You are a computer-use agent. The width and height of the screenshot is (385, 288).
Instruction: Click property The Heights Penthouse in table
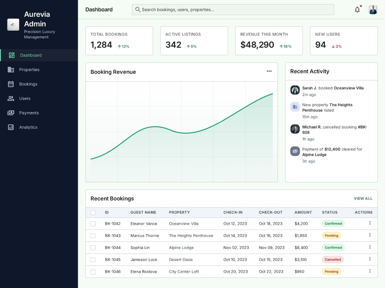[x=191, y=236]
